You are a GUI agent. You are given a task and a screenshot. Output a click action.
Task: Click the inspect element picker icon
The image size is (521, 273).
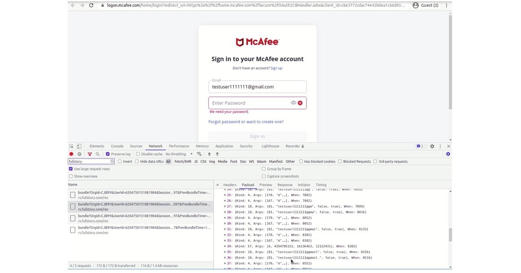point(71,146)
